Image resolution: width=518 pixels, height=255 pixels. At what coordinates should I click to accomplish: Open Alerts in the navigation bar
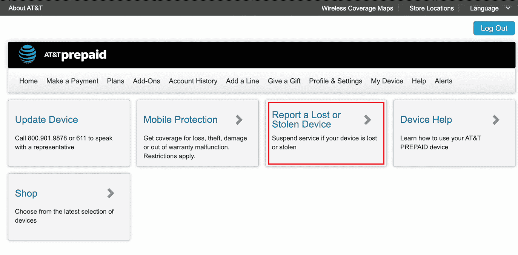point(443,81)
